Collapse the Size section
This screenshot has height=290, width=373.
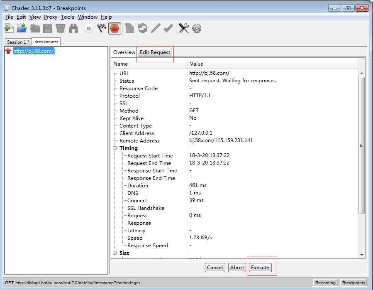click(115, 253)
